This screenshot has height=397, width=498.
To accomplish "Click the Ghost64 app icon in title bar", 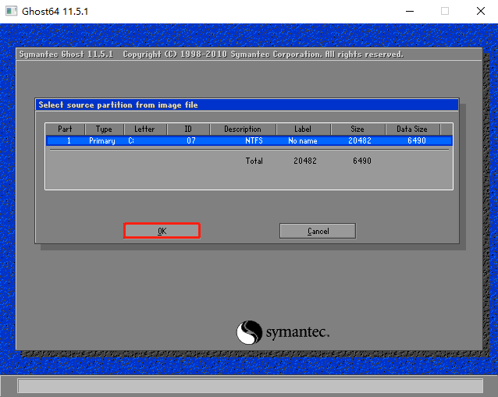I will point(11,11).
